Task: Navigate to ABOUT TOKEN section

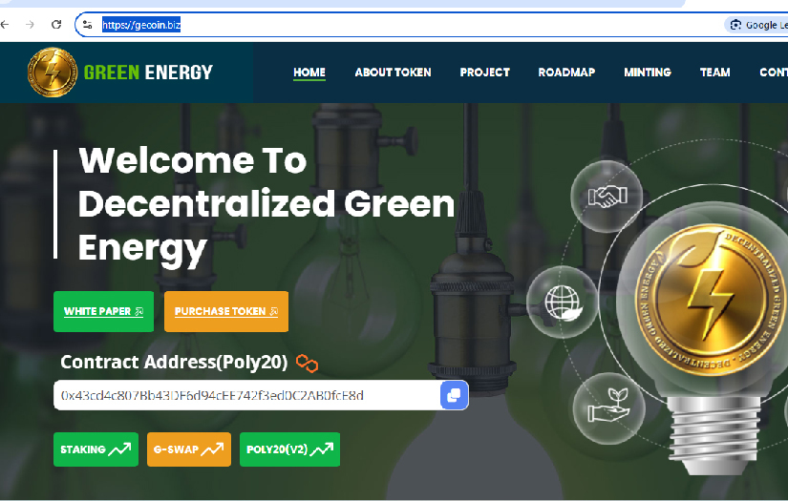Action: (393, 73)
